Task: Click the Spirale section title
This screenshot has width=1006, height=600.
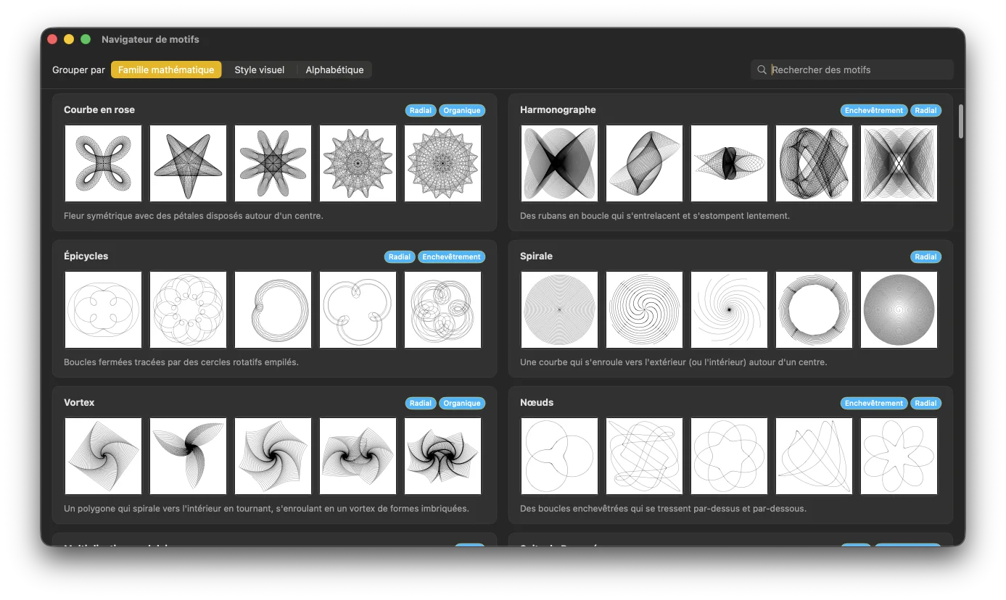Action: pos(536,257)
